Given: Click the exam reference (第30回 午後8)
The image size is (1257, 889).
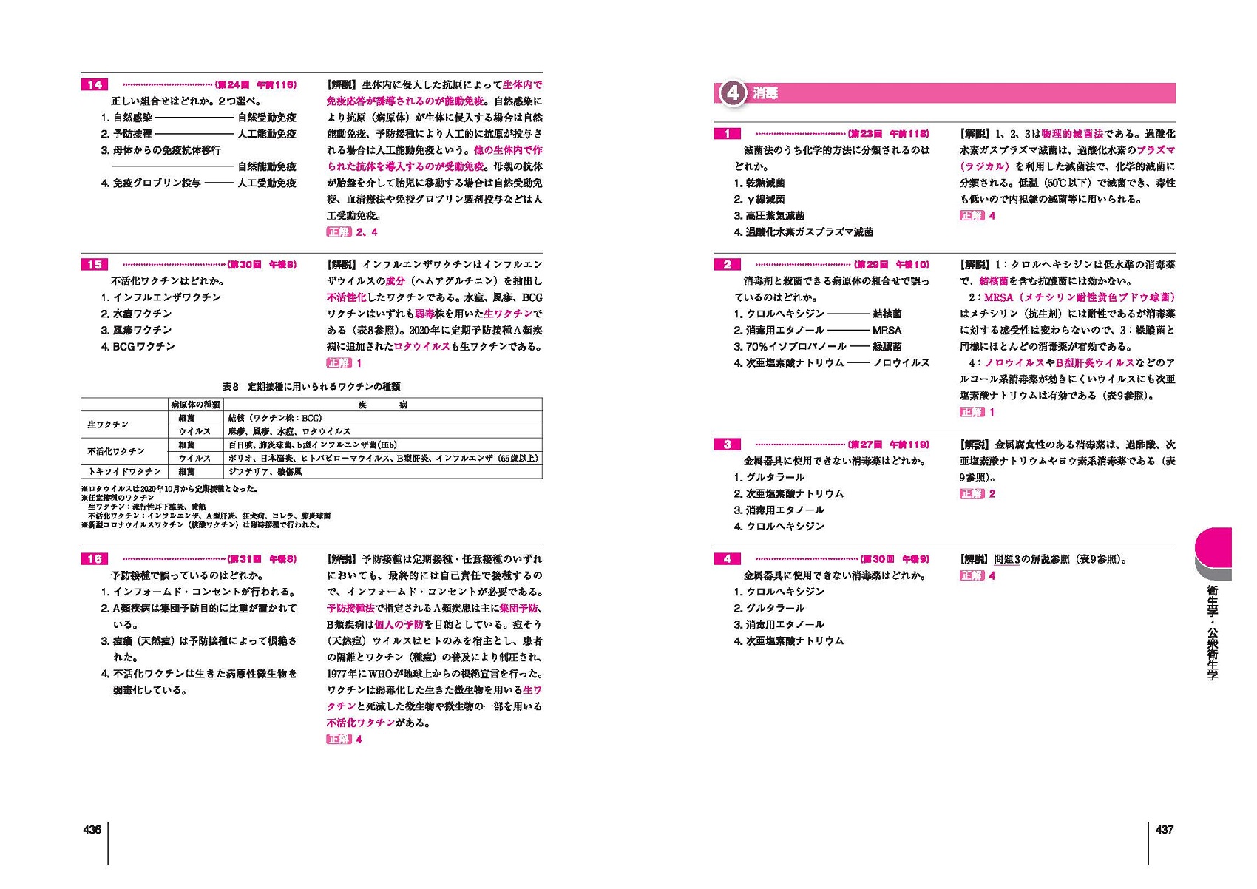Looking at the screenshot, I should tap(262, 264).
